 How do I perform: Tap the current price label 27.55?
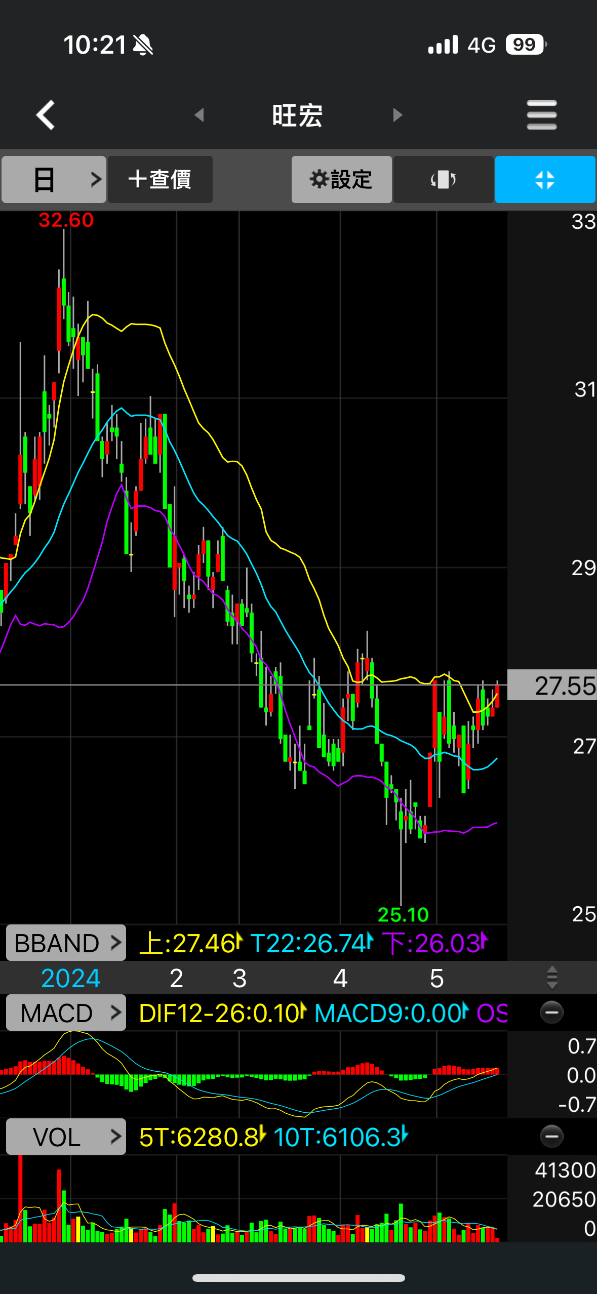click(552, 685)
